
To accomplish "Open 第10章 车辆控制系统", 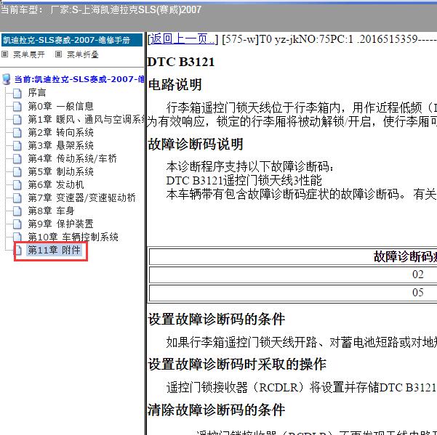I will tap(73, 237).
